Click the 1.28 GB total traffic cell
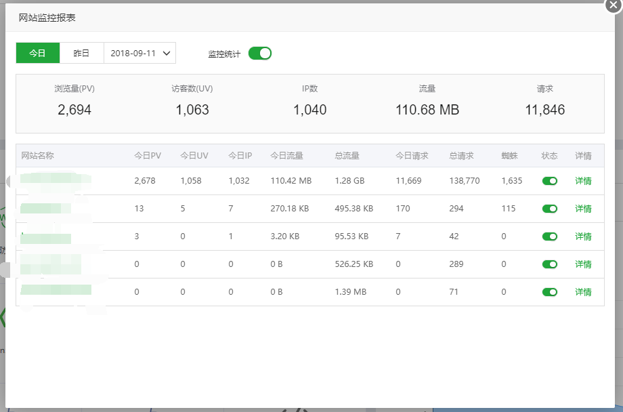The image size is (623, 412). click(349, 181)
